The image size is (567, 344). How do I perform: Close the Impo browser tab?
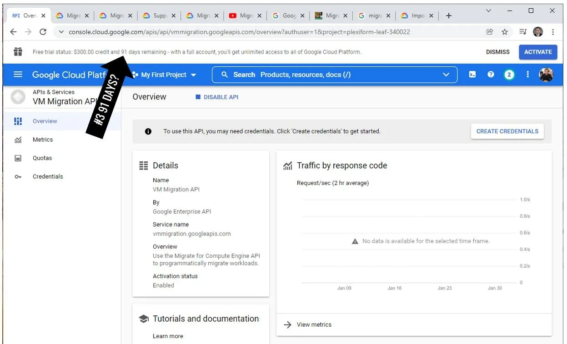point(432,15)
